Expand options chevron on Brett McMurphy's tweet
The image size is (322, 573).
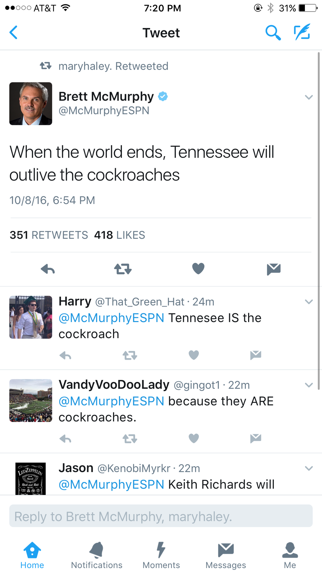(309, 97)
